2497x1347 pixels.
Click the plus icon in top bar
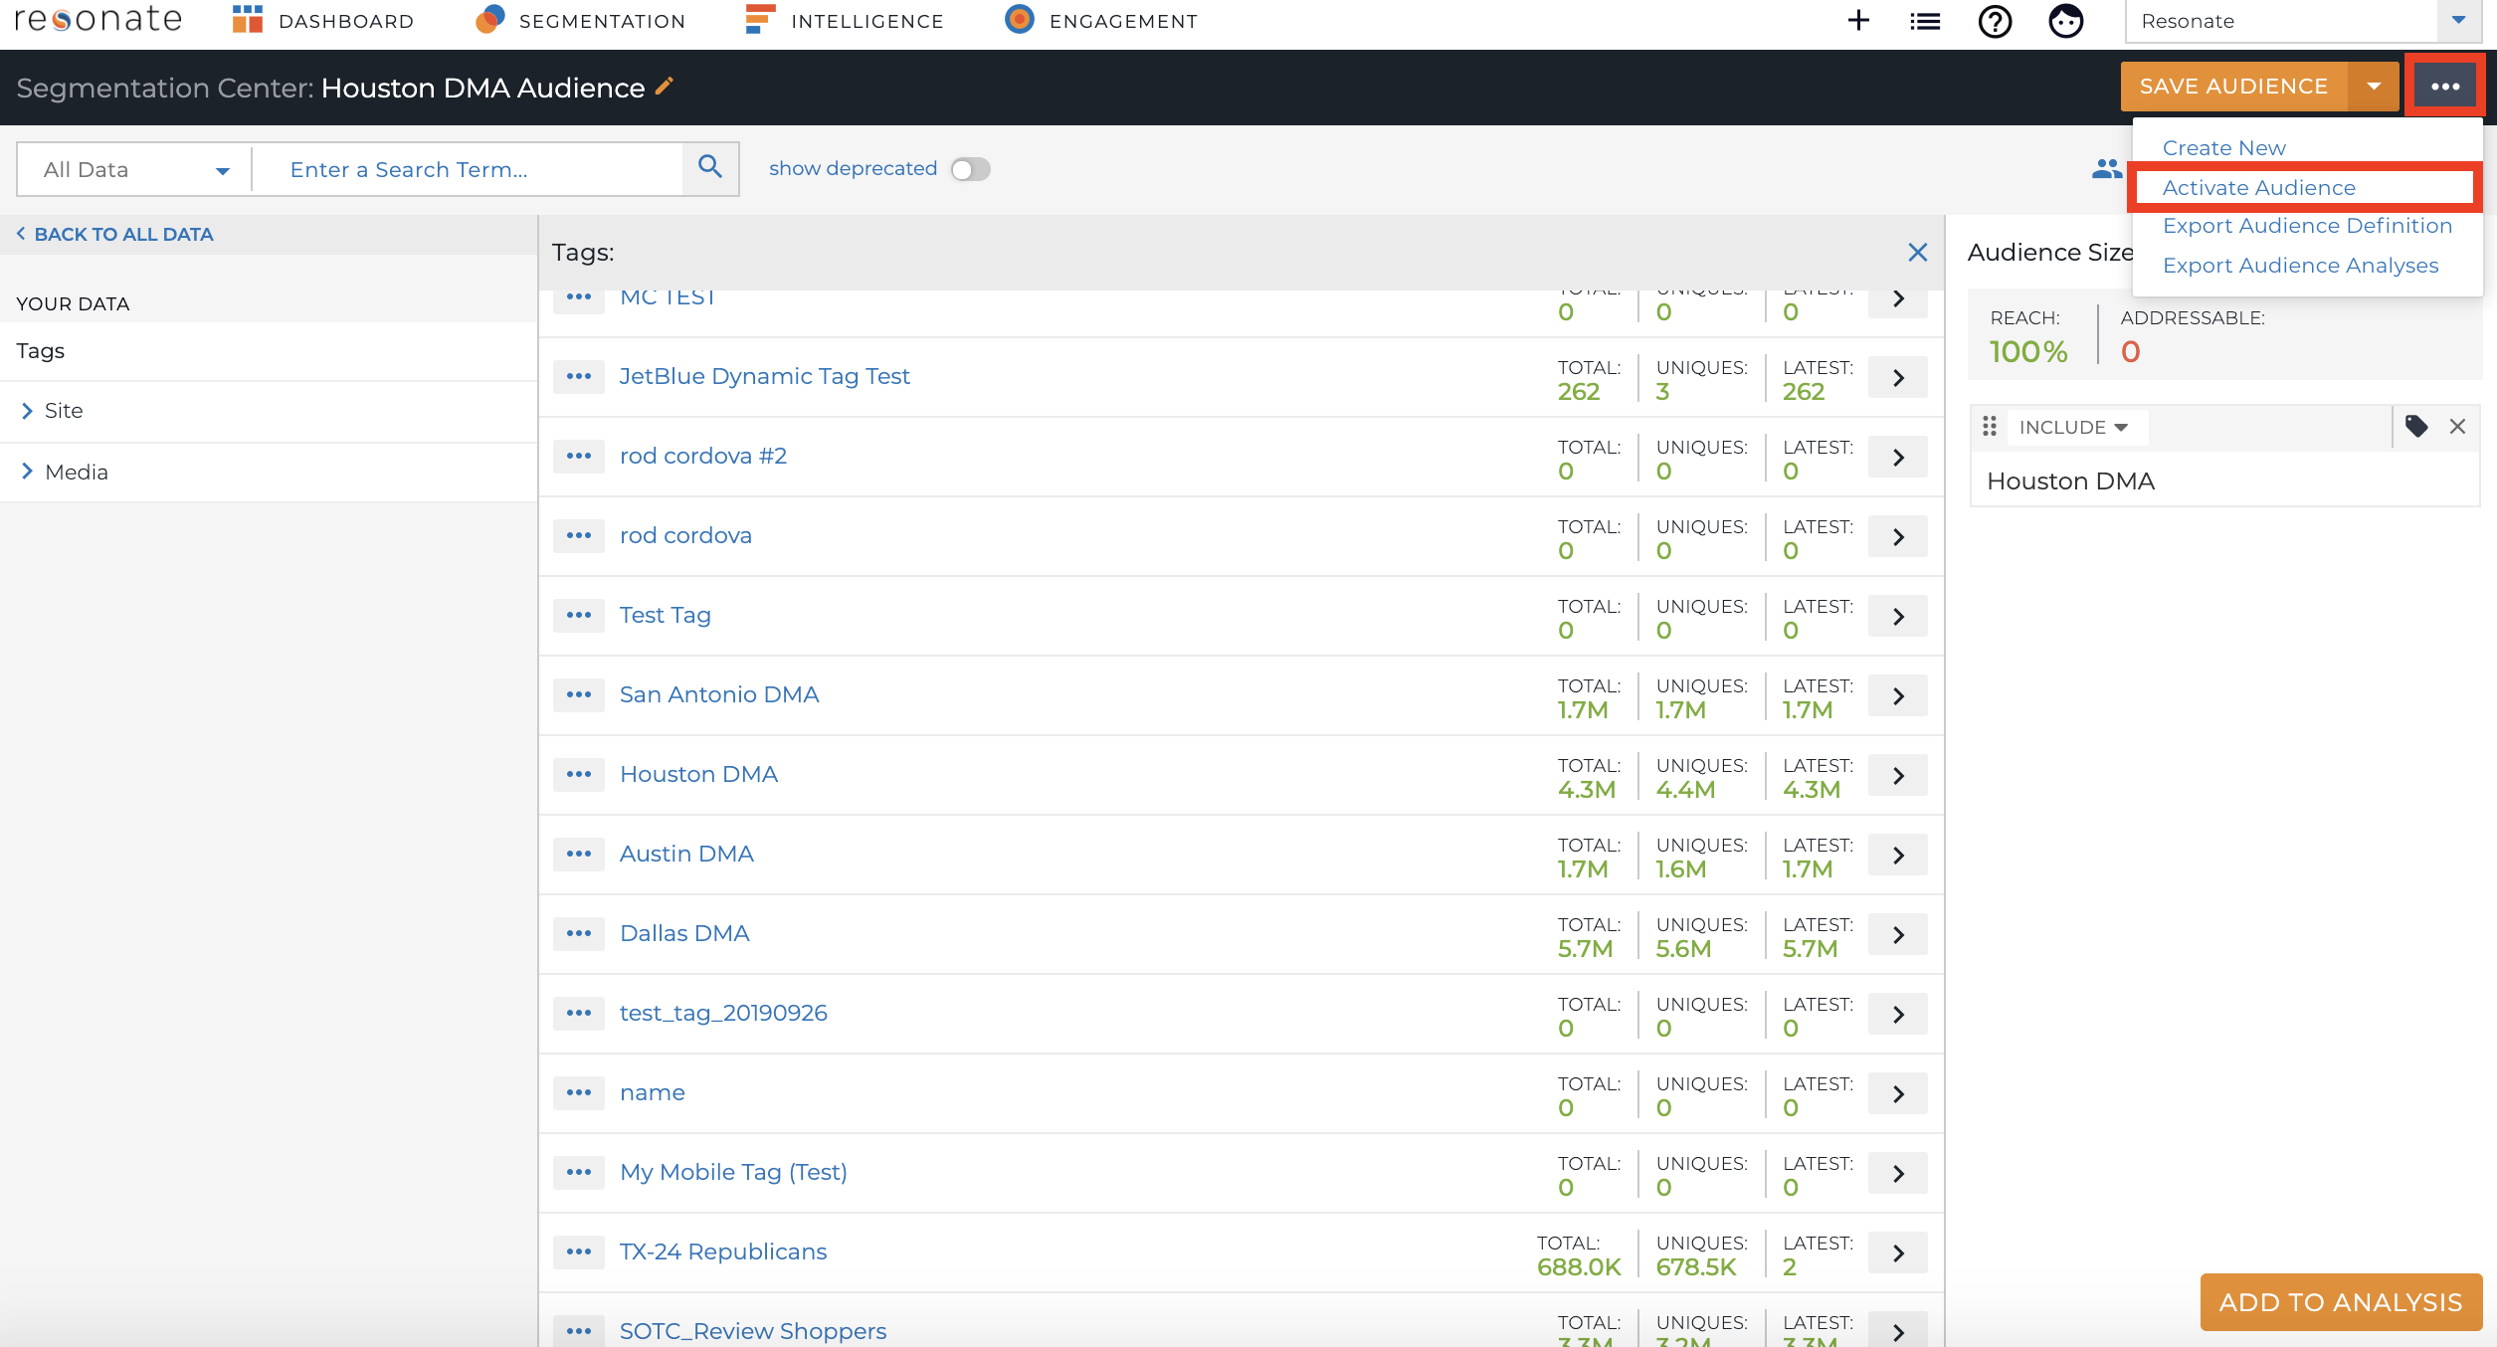click(1857, 21)
